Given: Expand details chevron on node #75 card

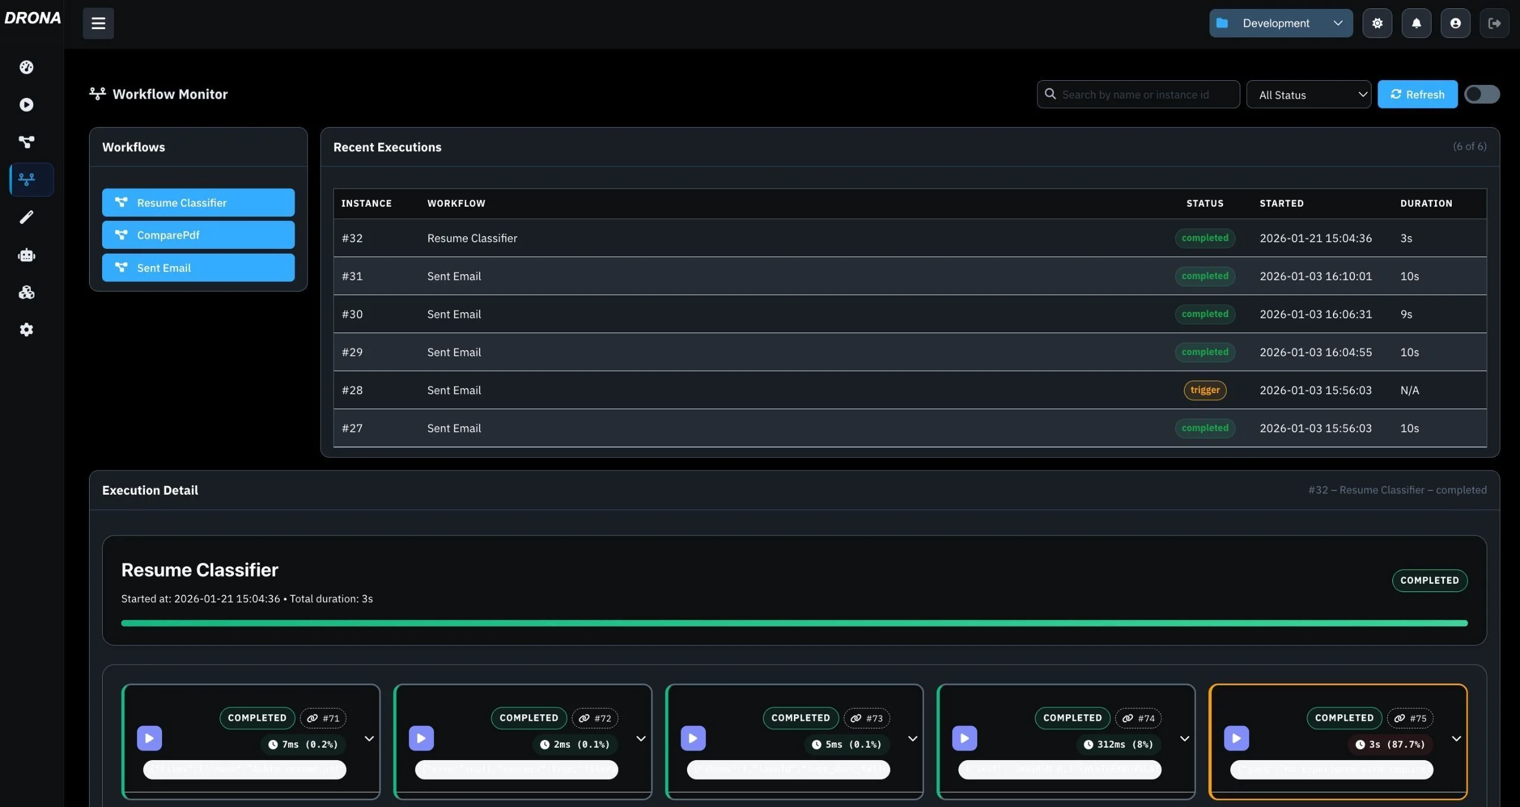Looking at the screenshot, I should pos(1456,739).
